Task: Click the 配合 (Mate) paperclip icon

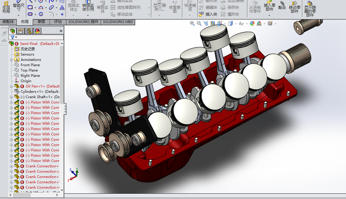Action: [282, 5]
